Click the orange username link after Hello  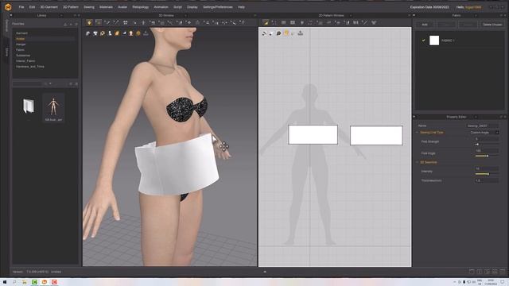pos(473,7)
